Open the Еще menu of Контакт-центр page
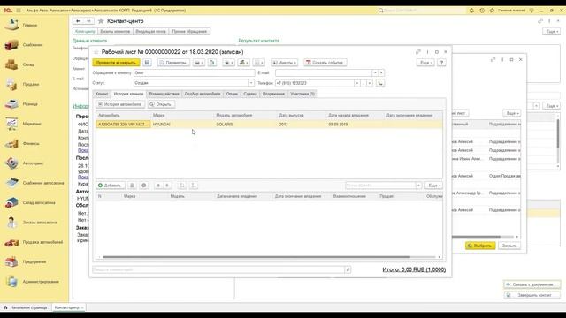This screenshot has width=566, height=318. (x=551, y=32)
